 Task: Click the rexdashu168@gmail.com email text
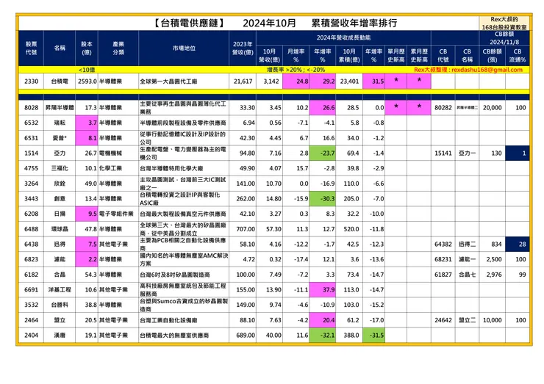coord(487,70)
